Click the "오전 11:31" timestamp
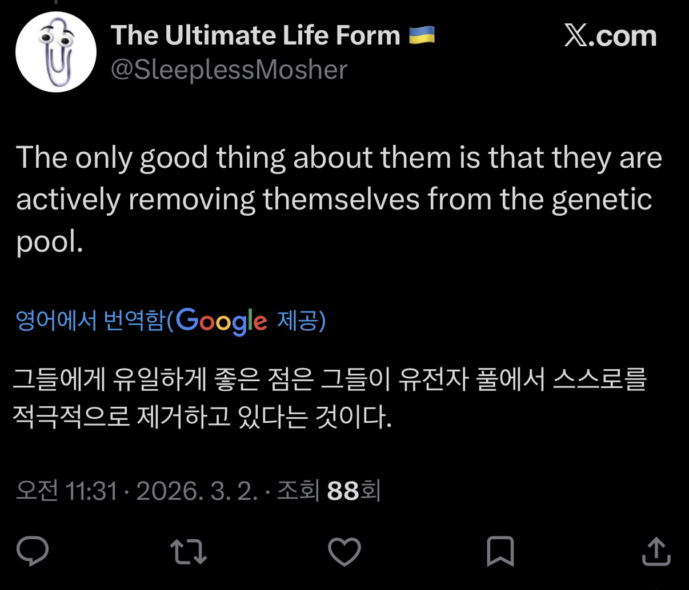Viewport: 689px width, 590px height. 66,490
